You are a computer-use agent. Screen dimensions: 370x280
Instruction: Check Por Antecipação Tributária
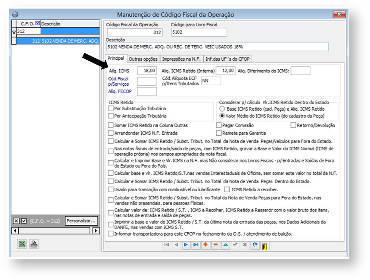click(110, 116)
